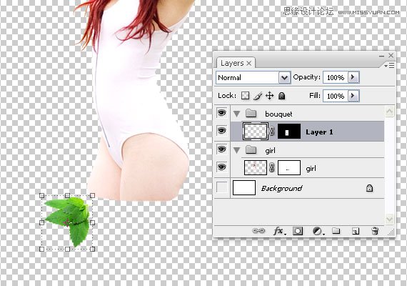Open Opacity slider arrow
The image size is (407, 286).
click(x=353, y=77)
